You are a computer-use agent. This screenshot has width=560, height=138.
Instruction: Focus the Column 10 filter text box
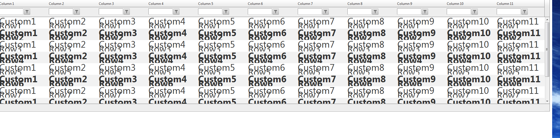pos(459,12)
